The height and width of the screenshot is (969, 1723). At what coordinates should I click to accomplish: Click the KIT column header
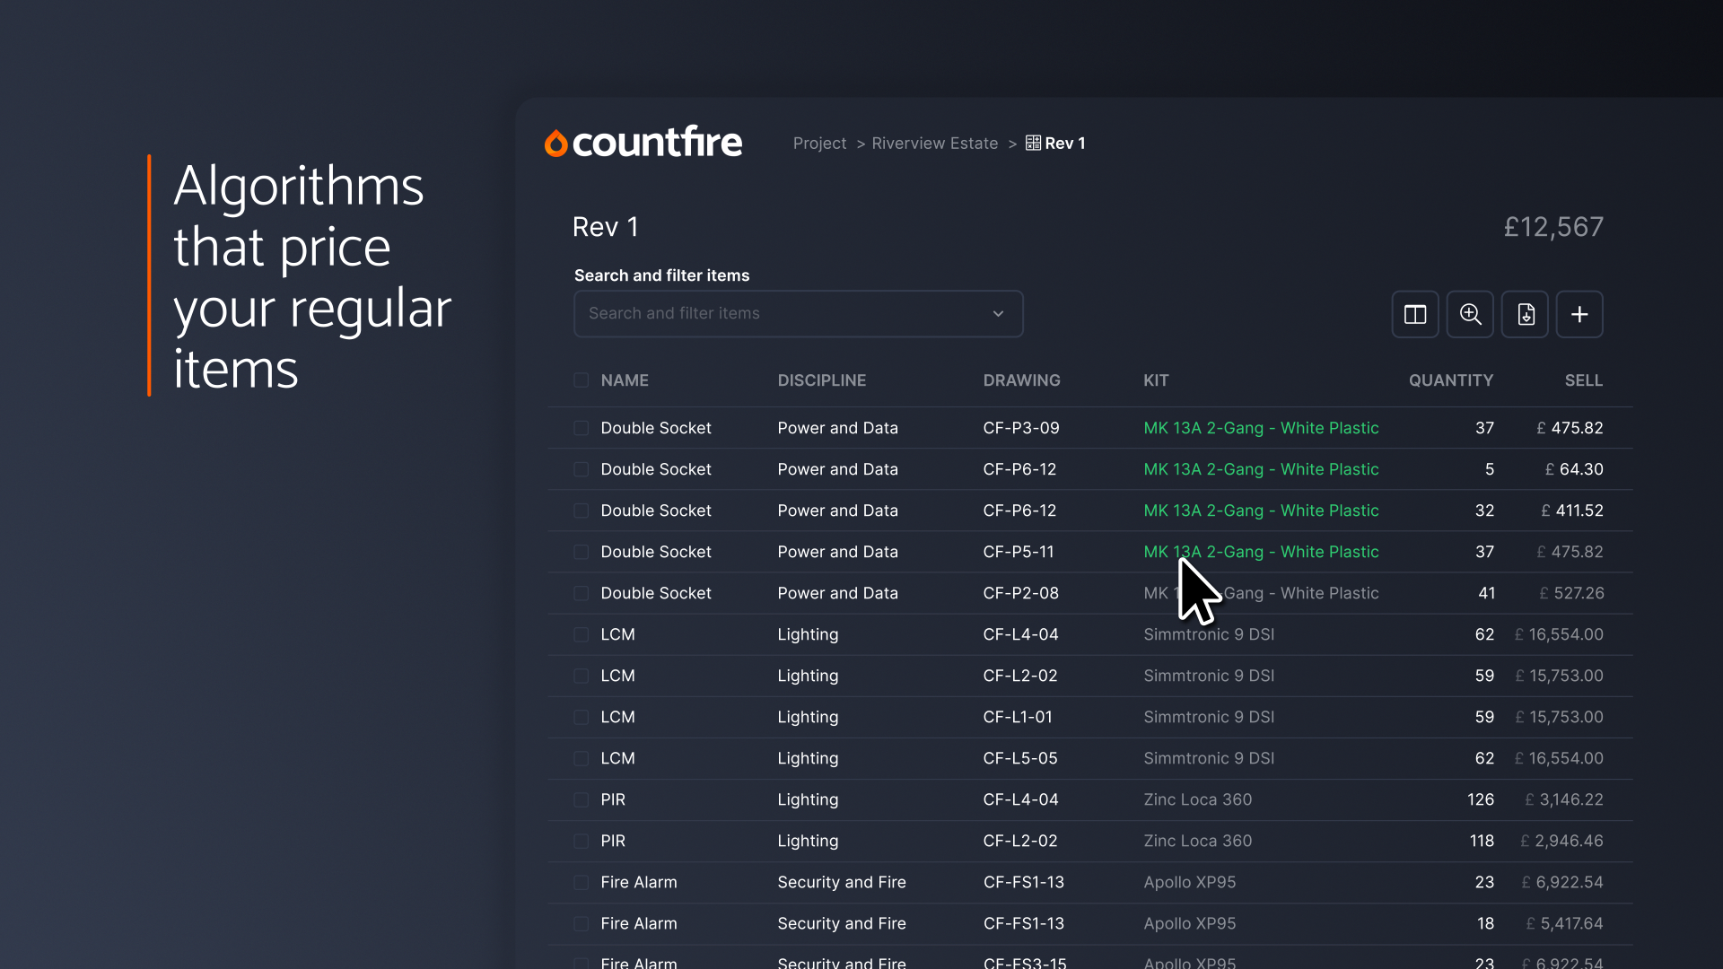[x=1155, y=380]
